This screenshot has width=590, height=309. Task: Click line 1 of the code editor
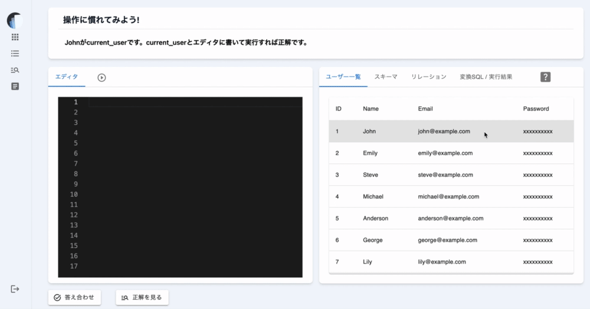(195, 102)
